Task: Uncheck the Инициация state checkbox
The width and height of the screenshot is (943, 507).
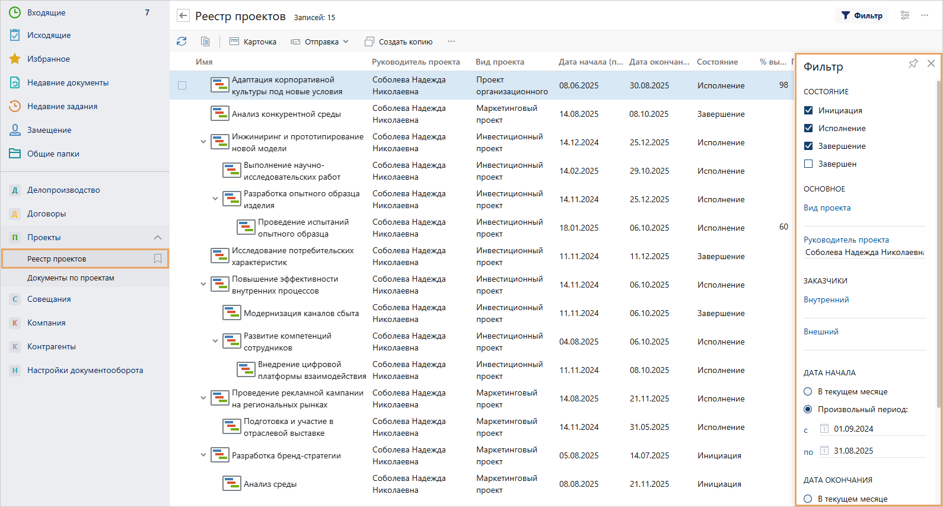Action: click(808, 110)
